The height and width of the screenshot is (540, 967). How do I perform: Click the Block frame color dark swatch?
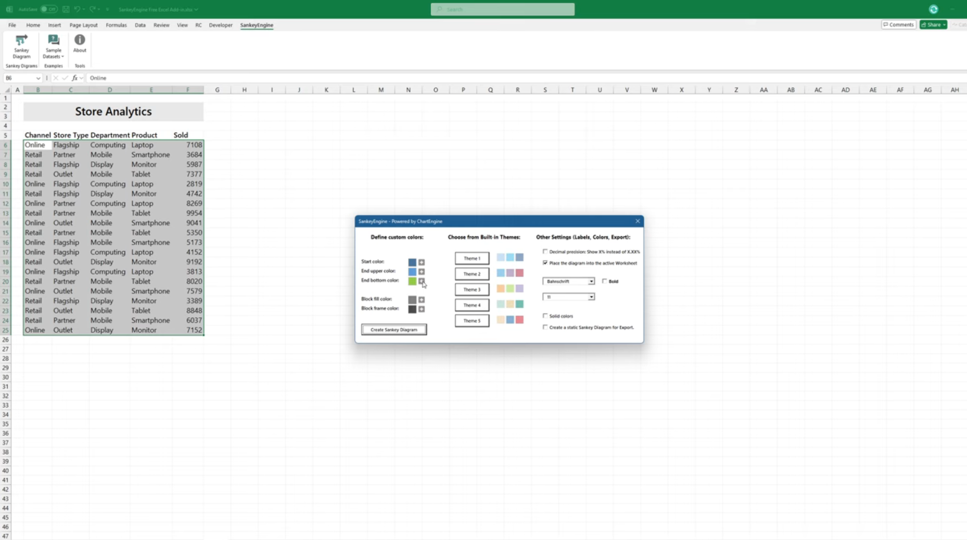(412, 309)
